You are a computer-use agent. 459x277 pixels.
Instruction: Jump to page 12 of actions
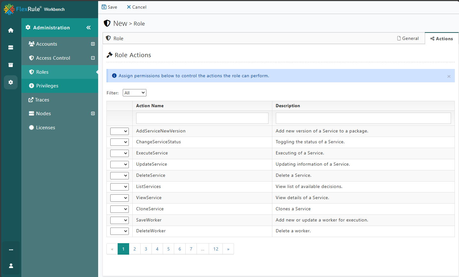(216, 249)
